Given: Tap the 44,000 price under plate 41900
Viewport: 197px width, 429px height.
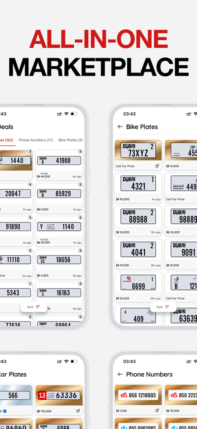Looking at the screenshot, I should tap(43, 176).
